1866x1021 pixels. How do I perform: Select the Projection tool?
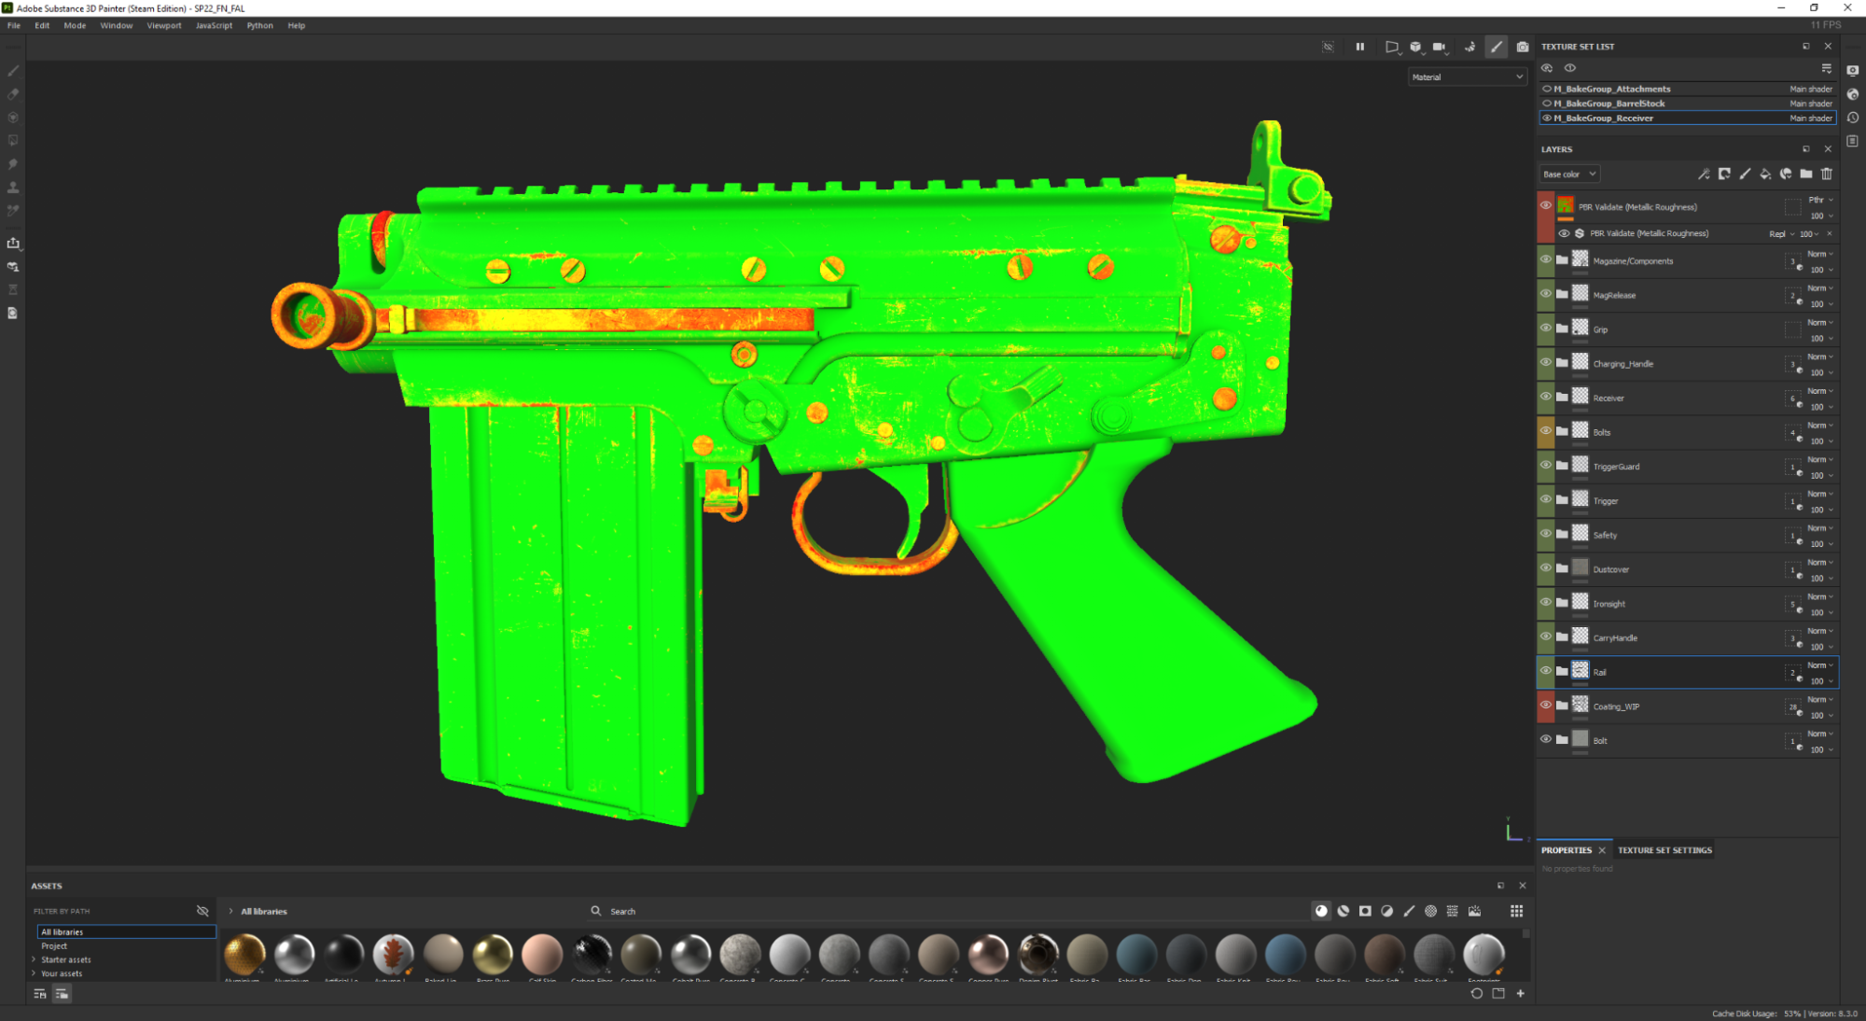12,117
